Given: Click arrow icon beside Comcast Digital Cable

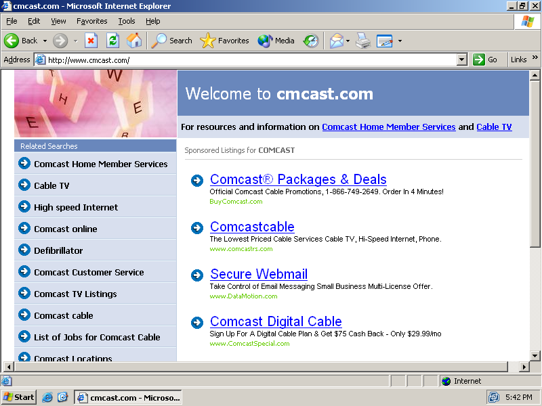Looking at the screenshot, I should coord(197,322).
